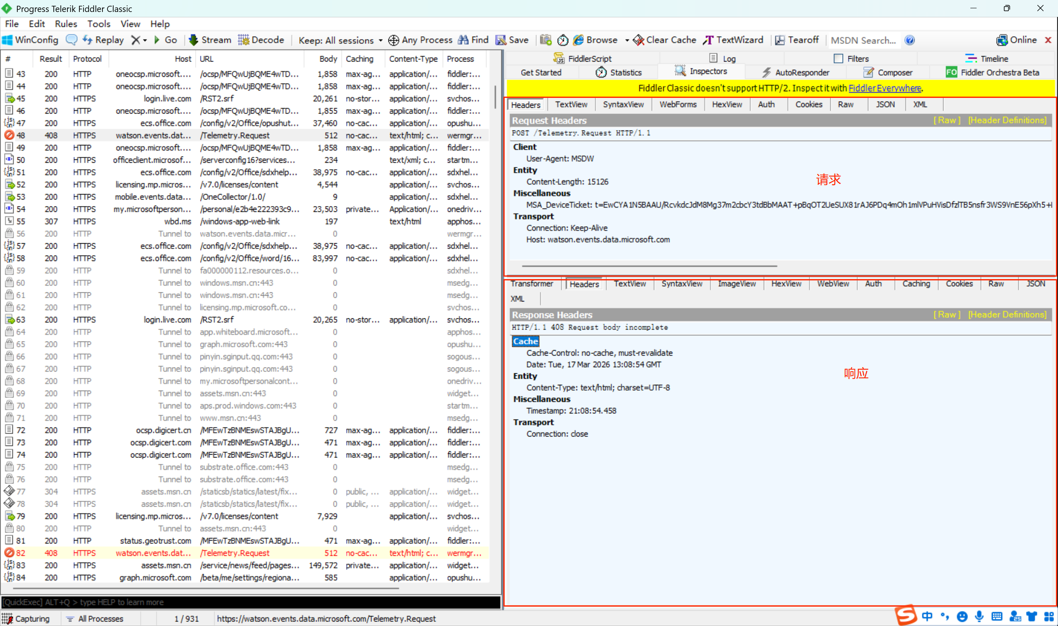1058x626 pixels.
Task: Click the Decode toolbar icon
Action: 243,40
